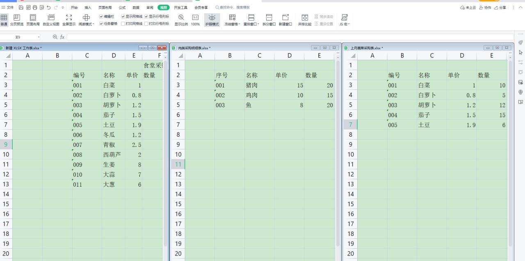The height and width of the screenshot is (261, 525).
Task: Click the Collaborate (协作) button
Action: coord(485,7)
